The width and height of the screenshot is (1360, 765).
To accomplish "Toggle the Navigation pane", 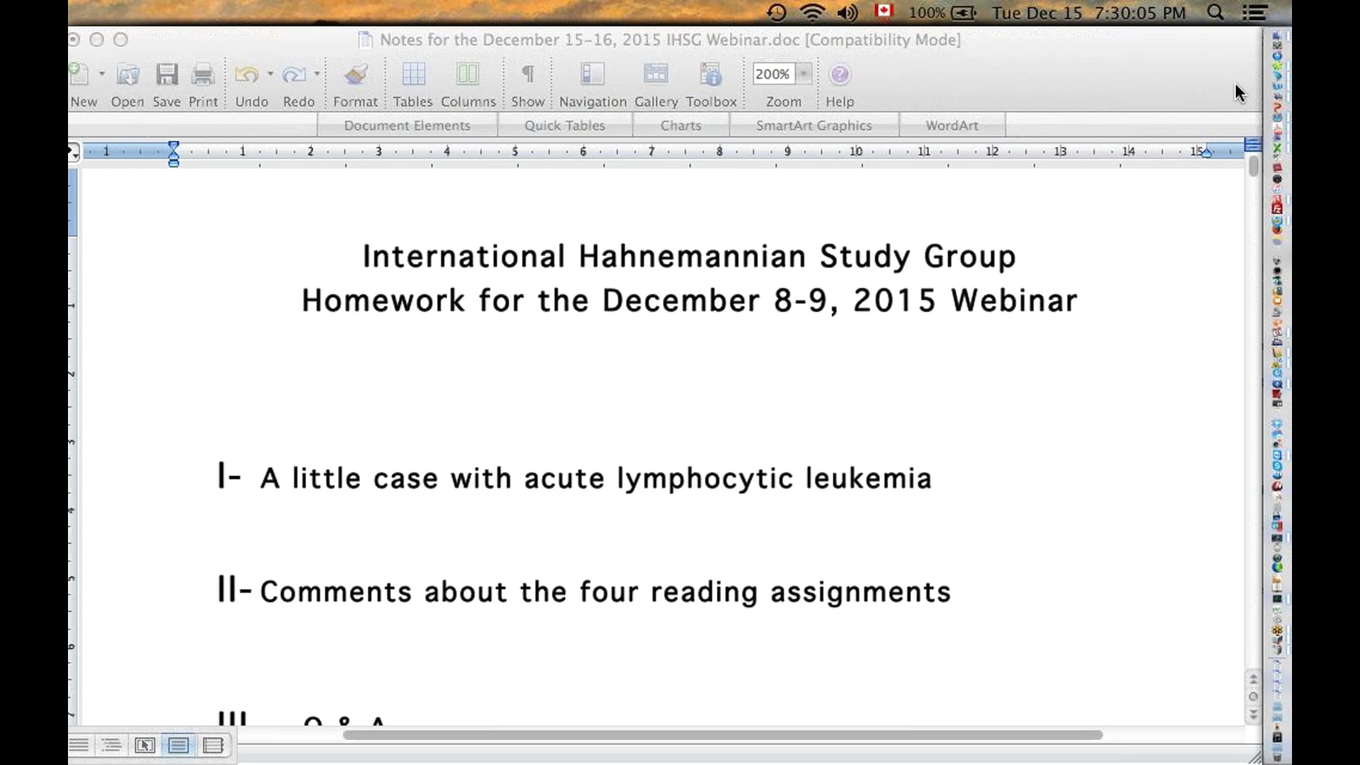I will [592, 74].
